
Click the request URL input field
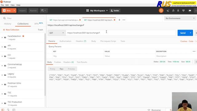pyautogui.click(x=121, y=33)
